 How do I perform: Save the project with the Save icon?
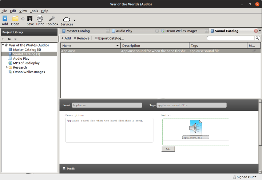click(x=30, y=20)
